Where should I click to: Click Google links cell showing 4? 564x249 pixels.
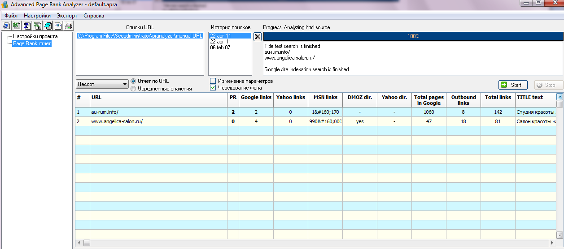(x=256, y=121)
